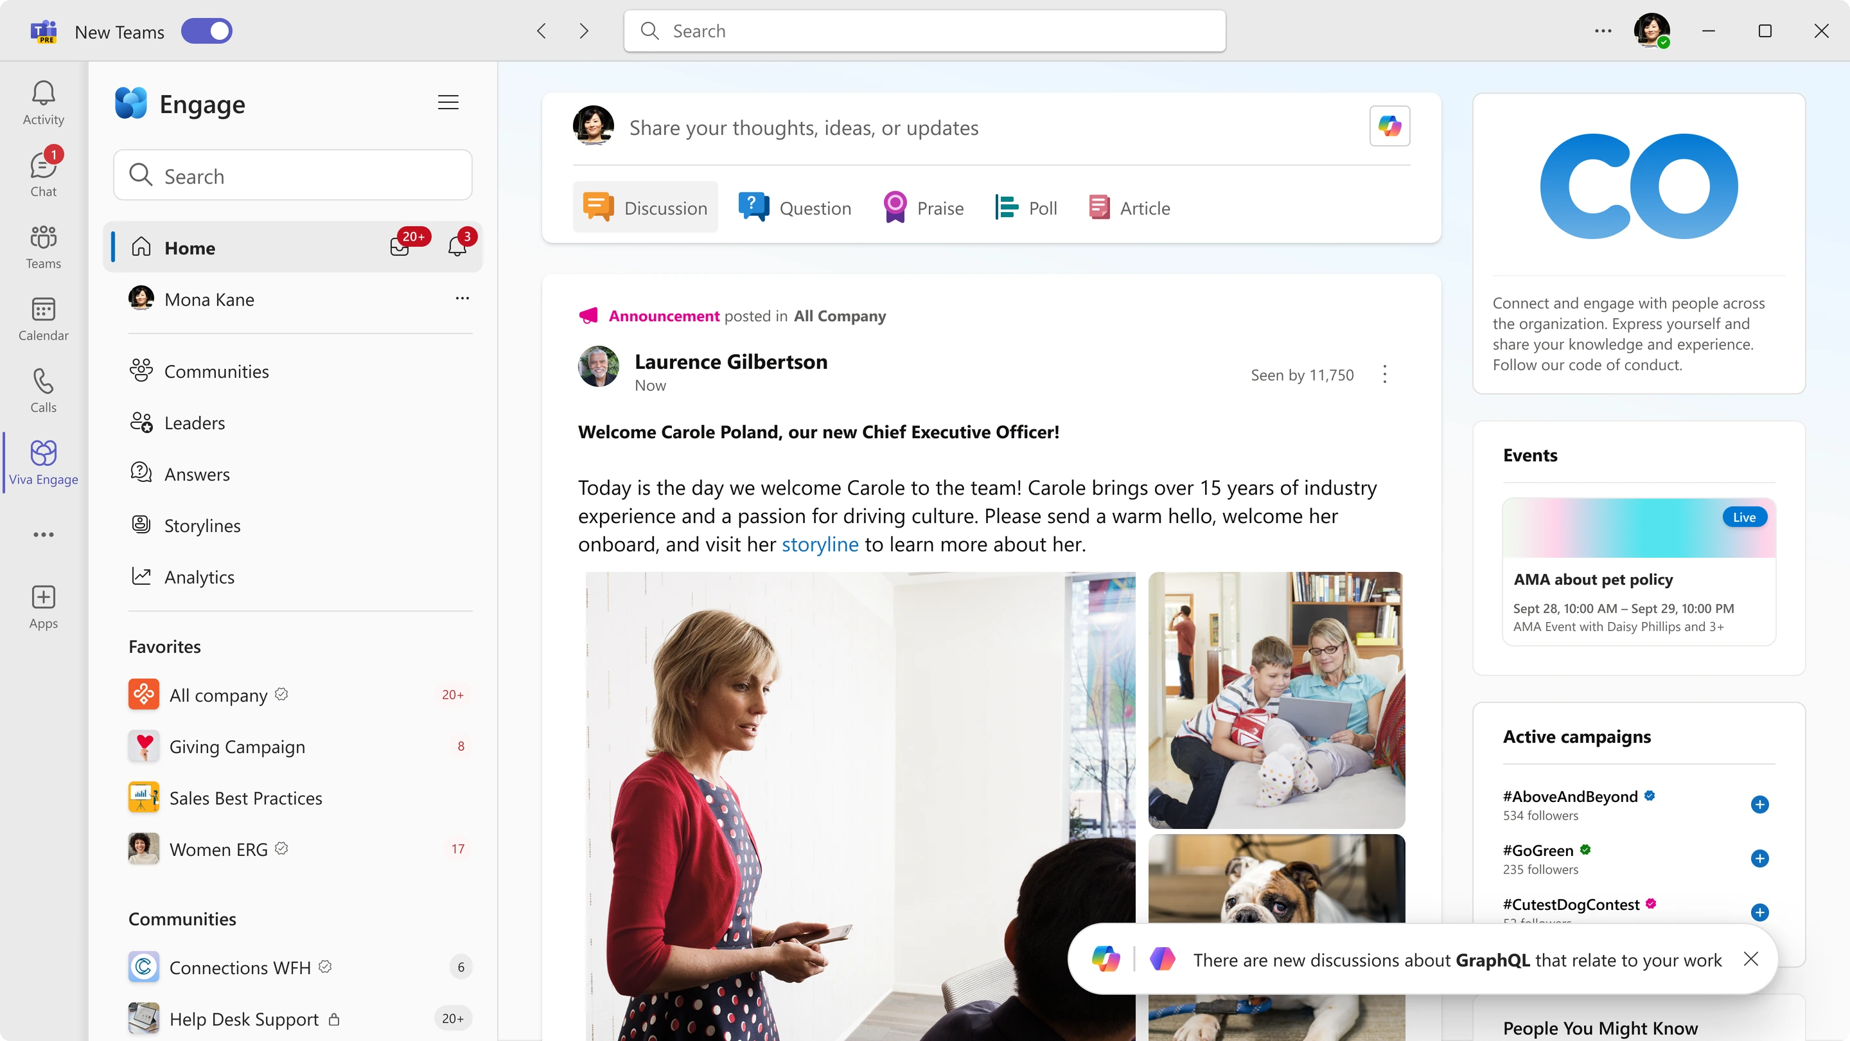Focus the top Teams search bar

tap(924, 31)
